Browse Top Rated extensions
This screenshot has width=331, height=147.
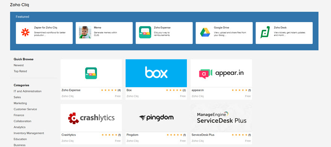pos(20,71)
